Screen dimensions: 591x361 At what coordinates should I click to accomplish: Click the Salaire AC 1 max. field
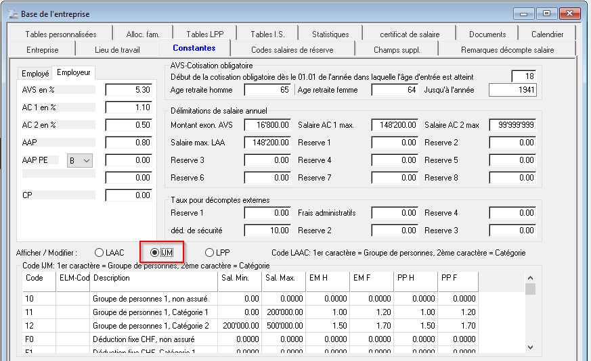point(395,125)
